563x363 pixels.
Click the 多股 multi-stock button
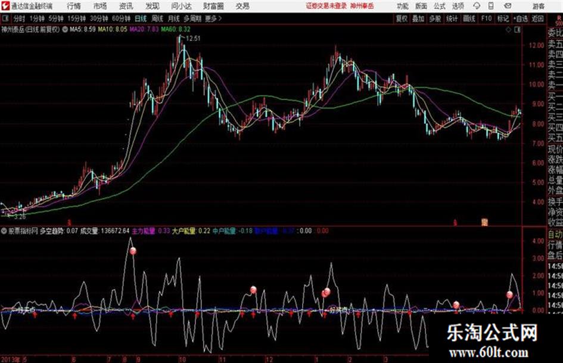point(435,18)
